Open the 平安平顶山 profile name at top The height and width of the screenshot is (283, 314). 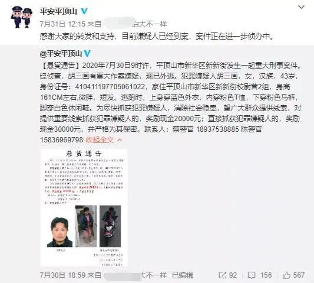pos(58,11)
